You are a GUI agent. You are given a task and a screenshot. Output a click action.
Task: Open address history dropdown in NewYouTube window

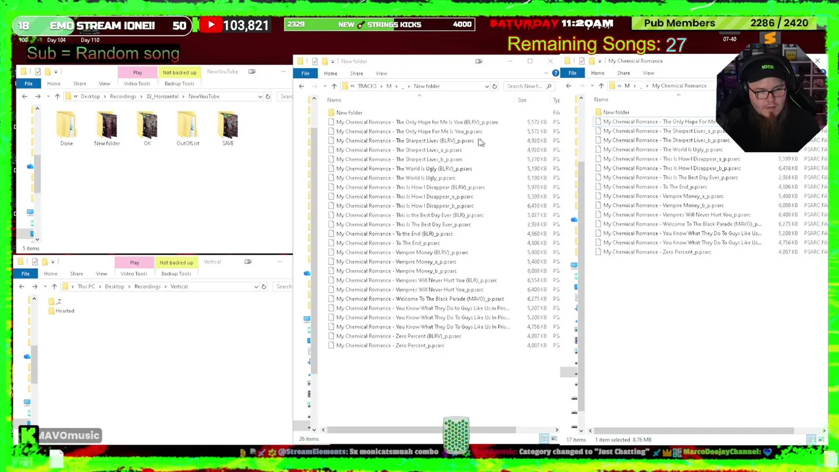click(260, 96)
